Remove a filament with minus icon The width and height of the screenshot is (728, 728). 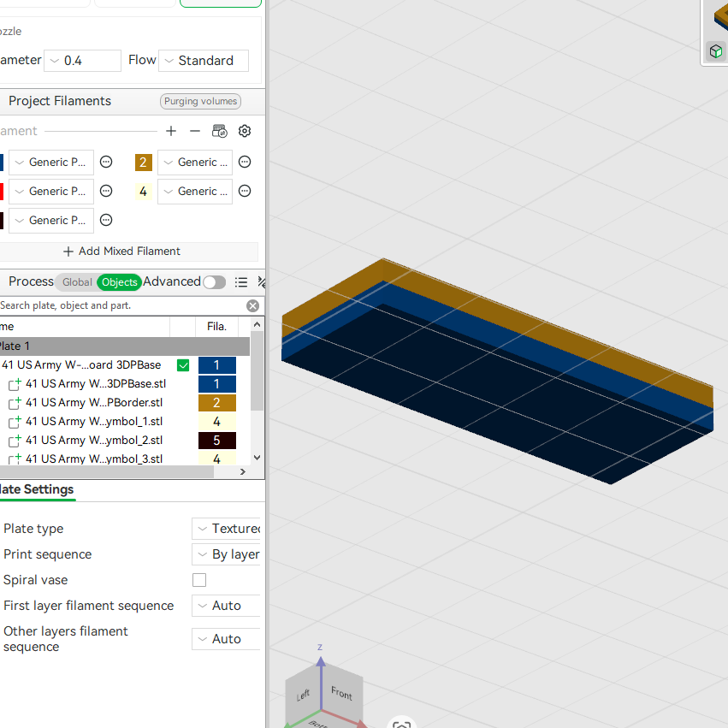pyautogui.click(x=195, y=131)
